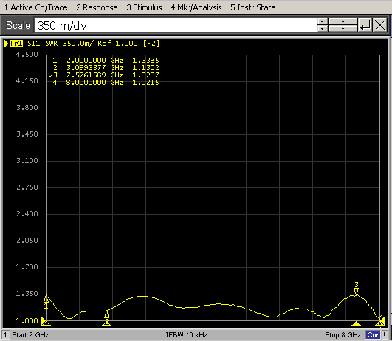Screen dimensions: 392x341
Task: Click marker 2 triangle on the trace
Action: (106, 314)
